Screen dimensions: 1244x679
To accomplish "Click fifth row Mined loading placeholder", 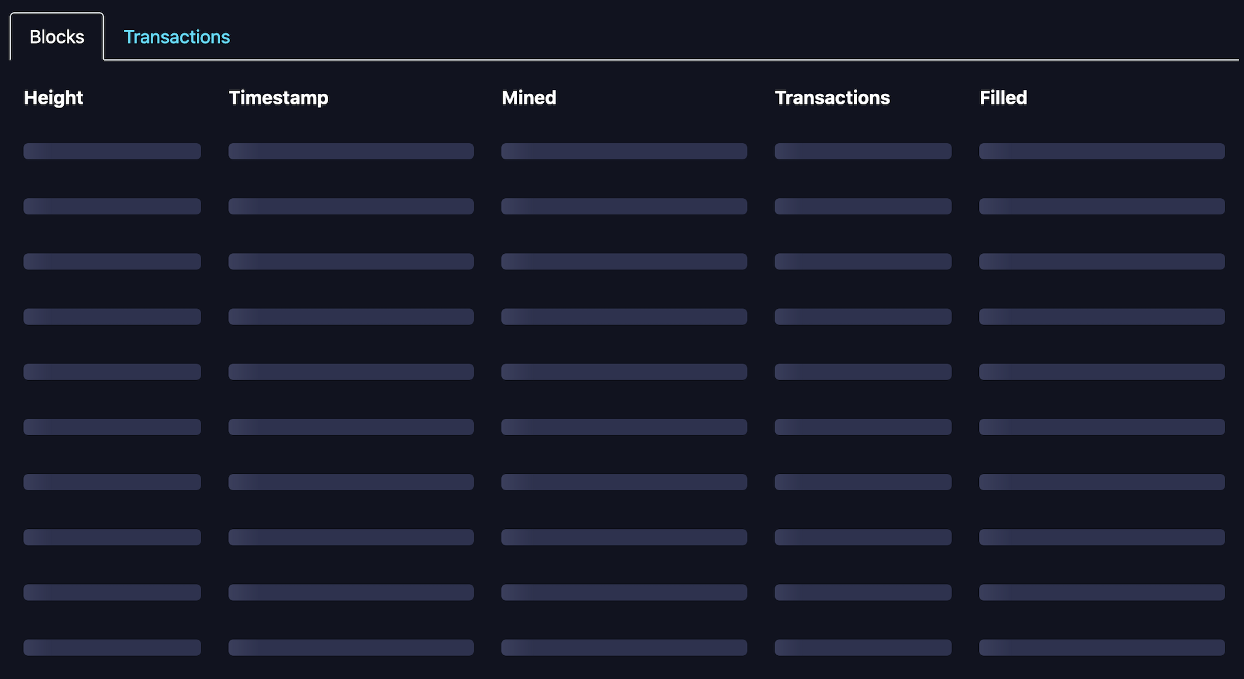I will pos(624,372).
